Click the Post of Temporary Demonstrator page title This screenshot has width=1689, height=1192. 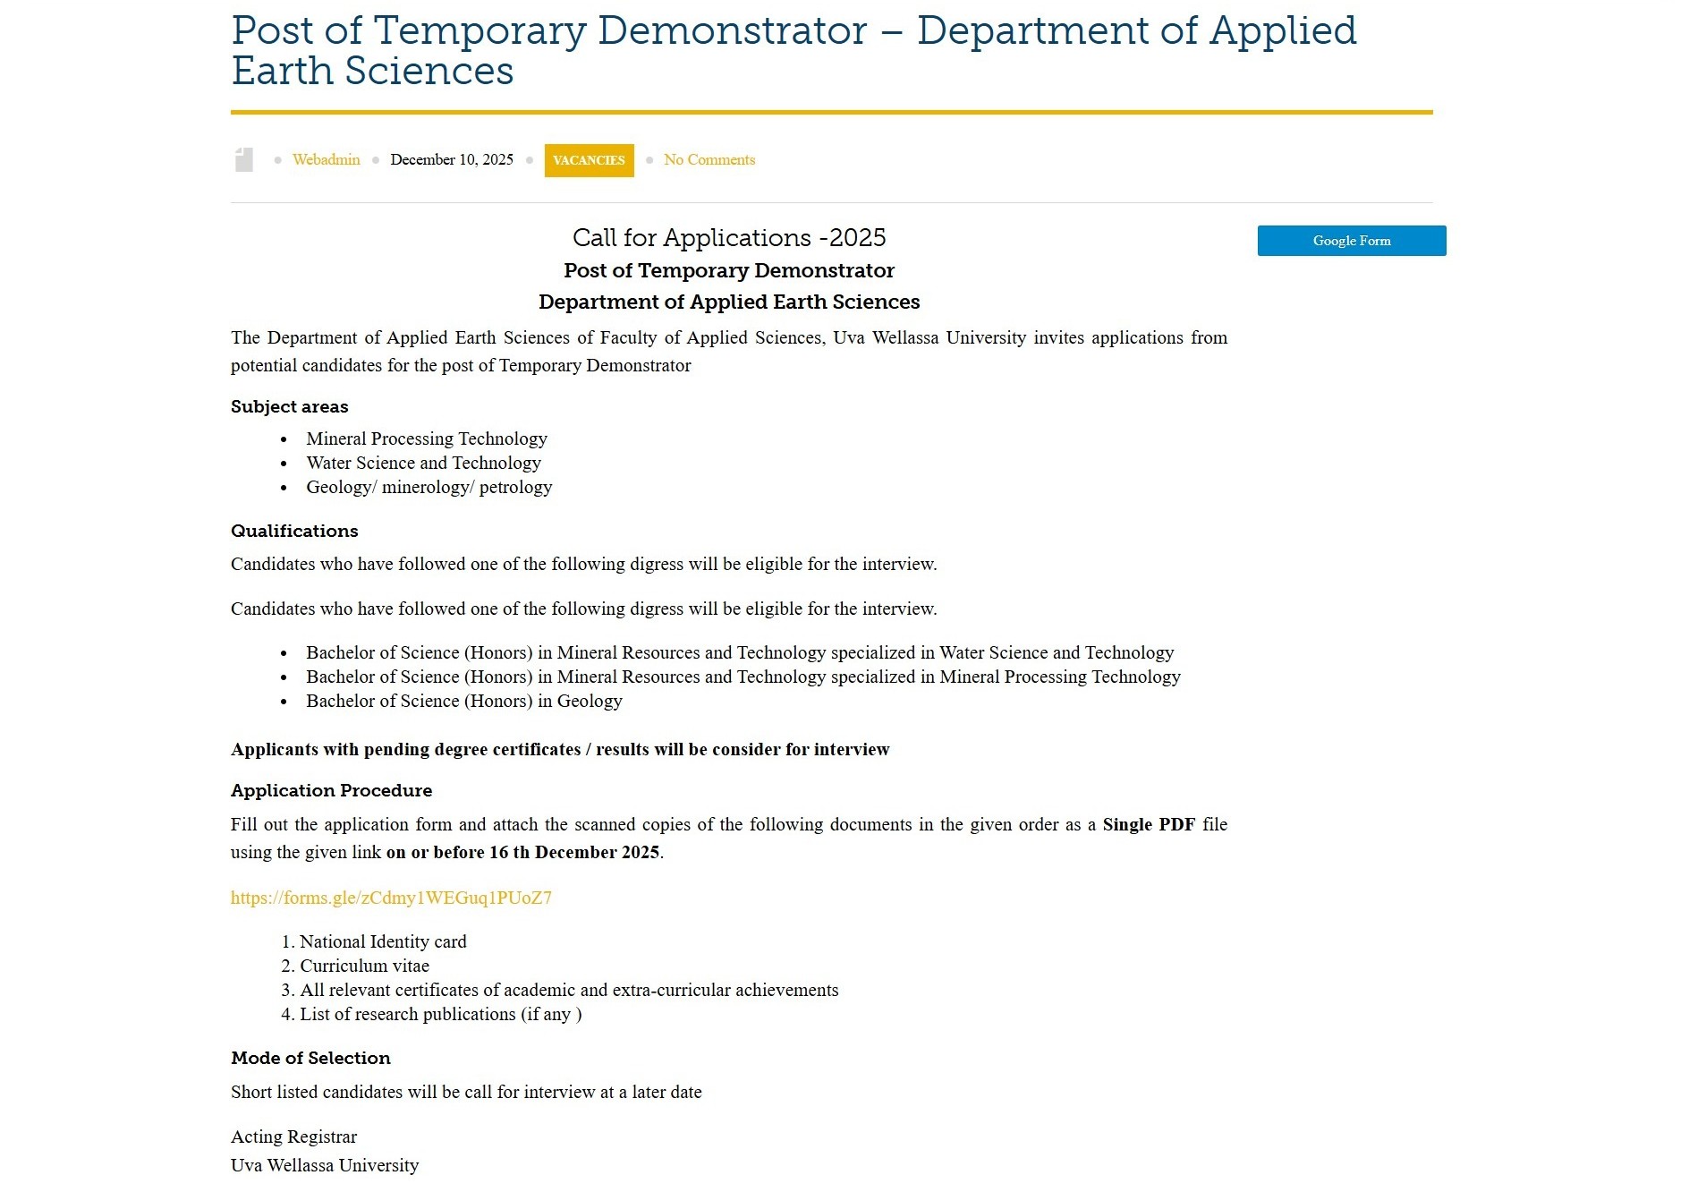pos(793,50)
